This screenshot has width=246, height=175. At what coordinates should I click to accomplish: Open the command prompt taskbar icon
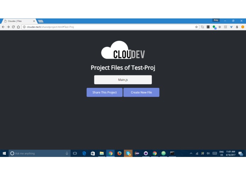tap(172, 153)
